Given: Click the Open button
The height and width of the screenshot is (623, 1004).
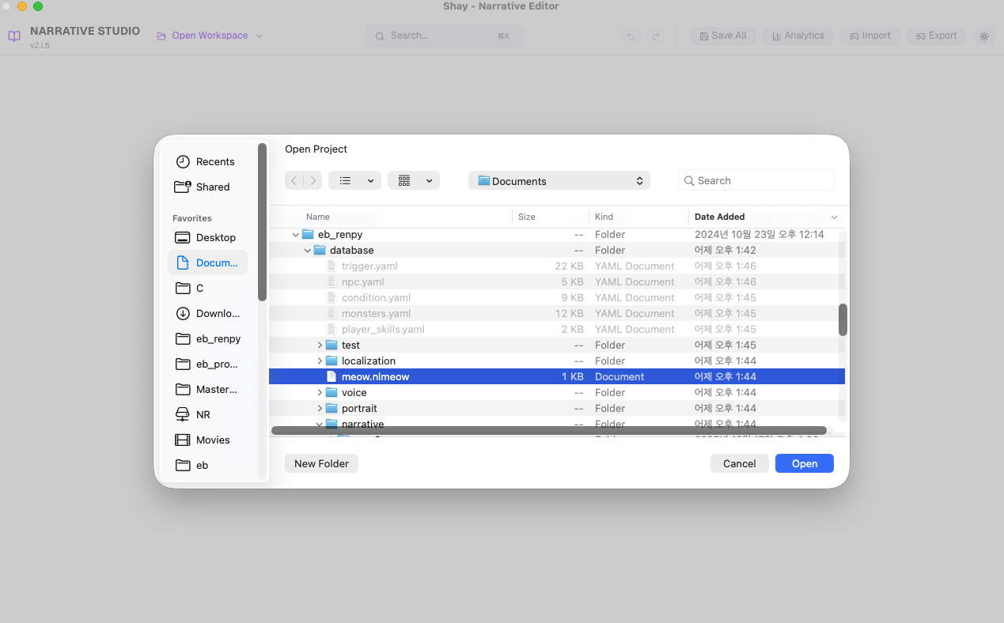Looking at the screenshot, I should tap(804, 463).
